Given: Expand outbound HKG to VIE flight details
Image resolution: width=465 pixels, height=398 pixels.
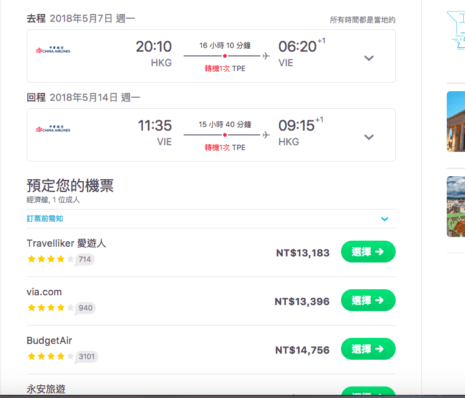Looking at the screenshot, I should click(x=368, y=58).
